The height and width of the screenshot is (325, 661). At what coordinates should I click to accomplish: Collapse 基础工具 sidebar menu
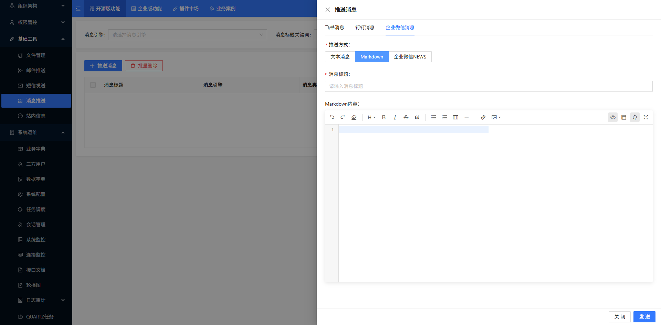tap(36, 39)
